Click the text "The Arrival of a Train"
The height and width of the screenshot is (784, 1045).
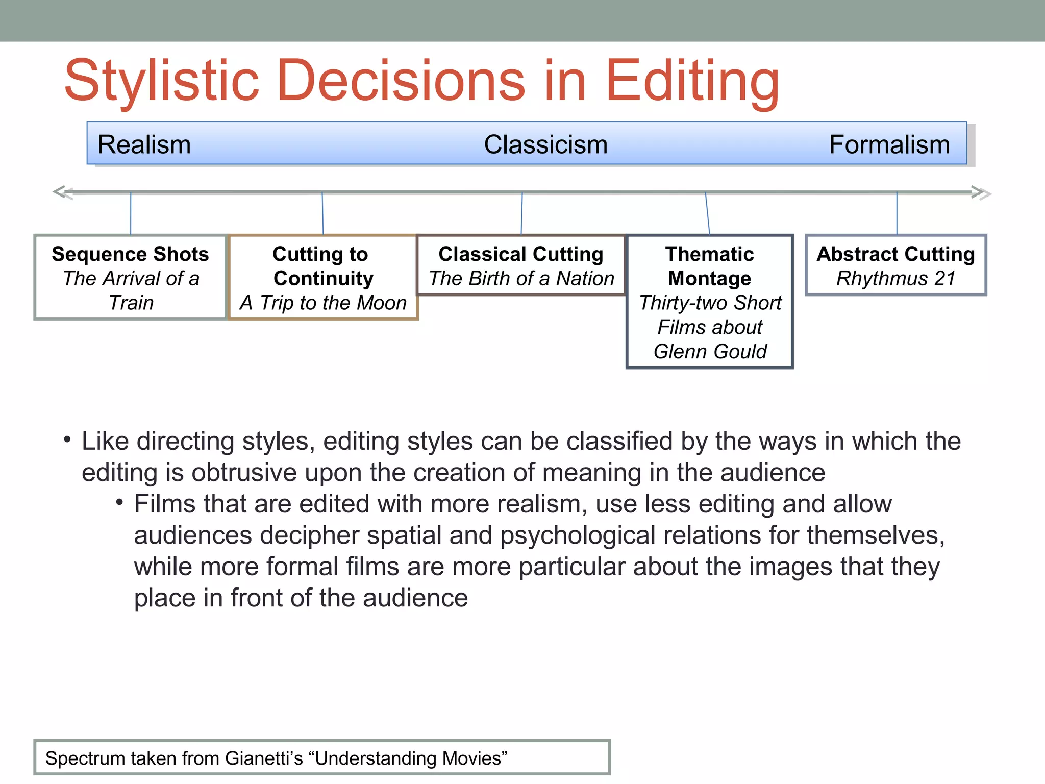[x=131, y=290]
